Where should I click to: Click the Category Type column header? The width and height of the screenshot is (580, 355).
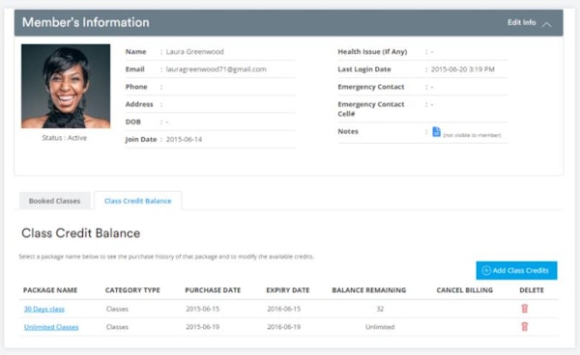132,290
